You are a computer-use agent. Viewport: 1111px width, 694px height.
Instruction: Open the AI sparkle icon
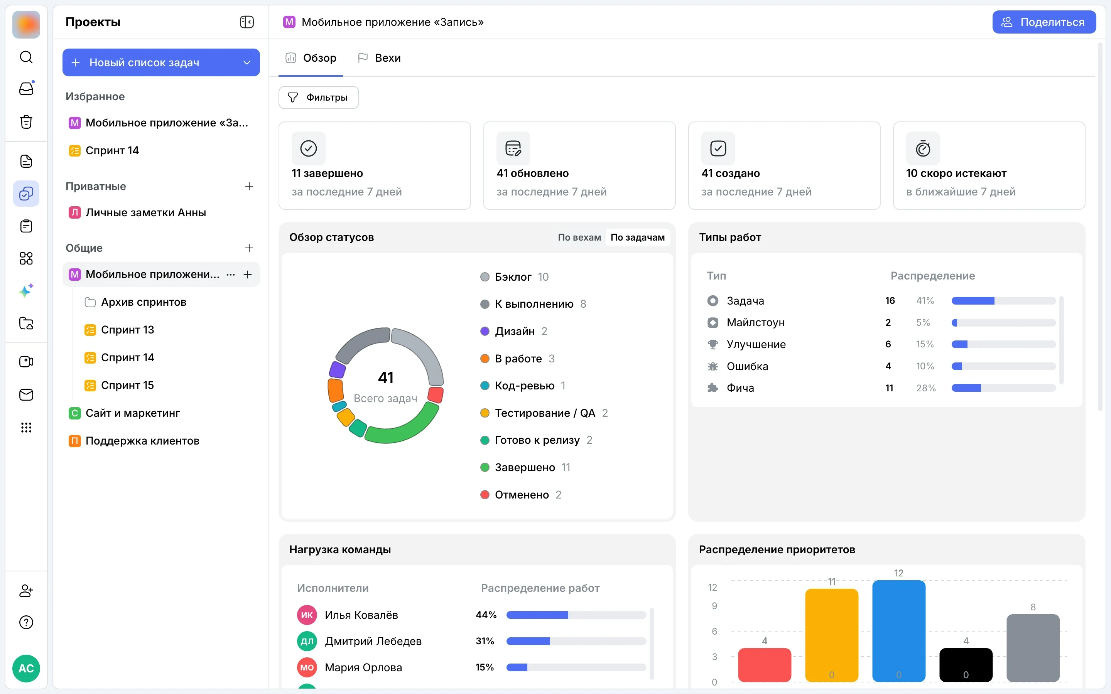(x=26, y=291)
